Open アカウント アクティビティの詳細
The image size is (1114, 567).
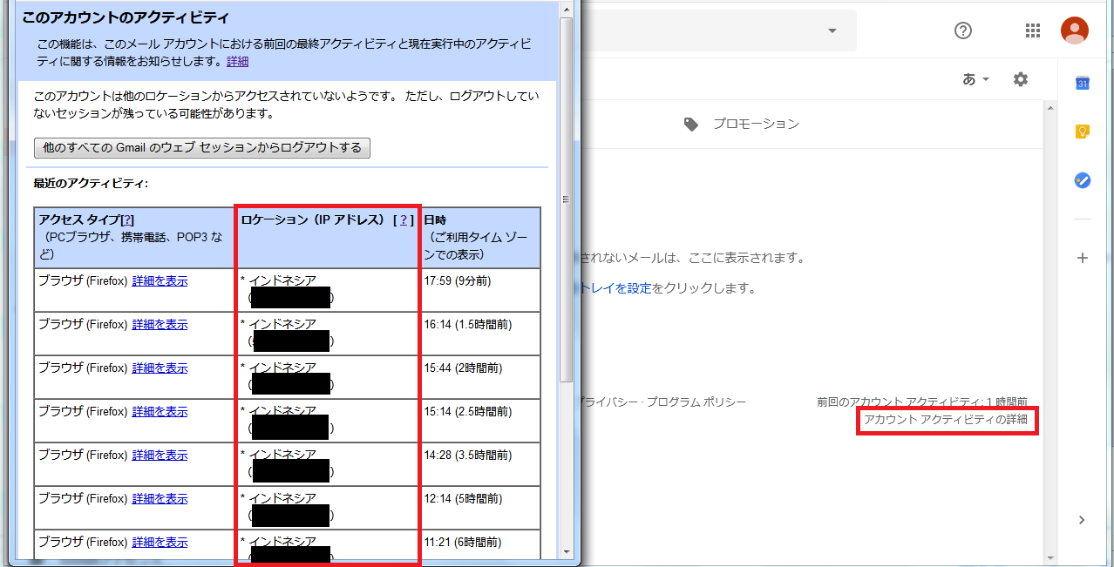click(947, 421)
